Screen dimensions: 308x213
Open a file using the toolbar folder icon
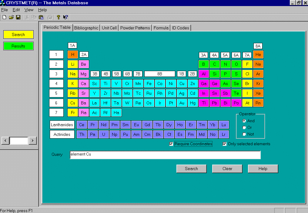click(11, 17)
